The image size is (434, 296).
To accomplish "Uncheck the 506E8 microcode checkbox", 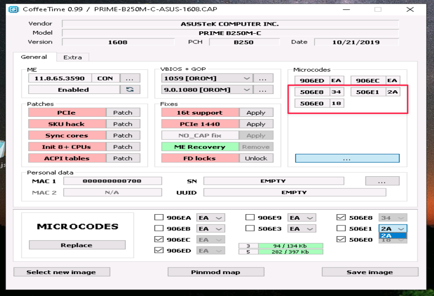I will pos(341,217).
